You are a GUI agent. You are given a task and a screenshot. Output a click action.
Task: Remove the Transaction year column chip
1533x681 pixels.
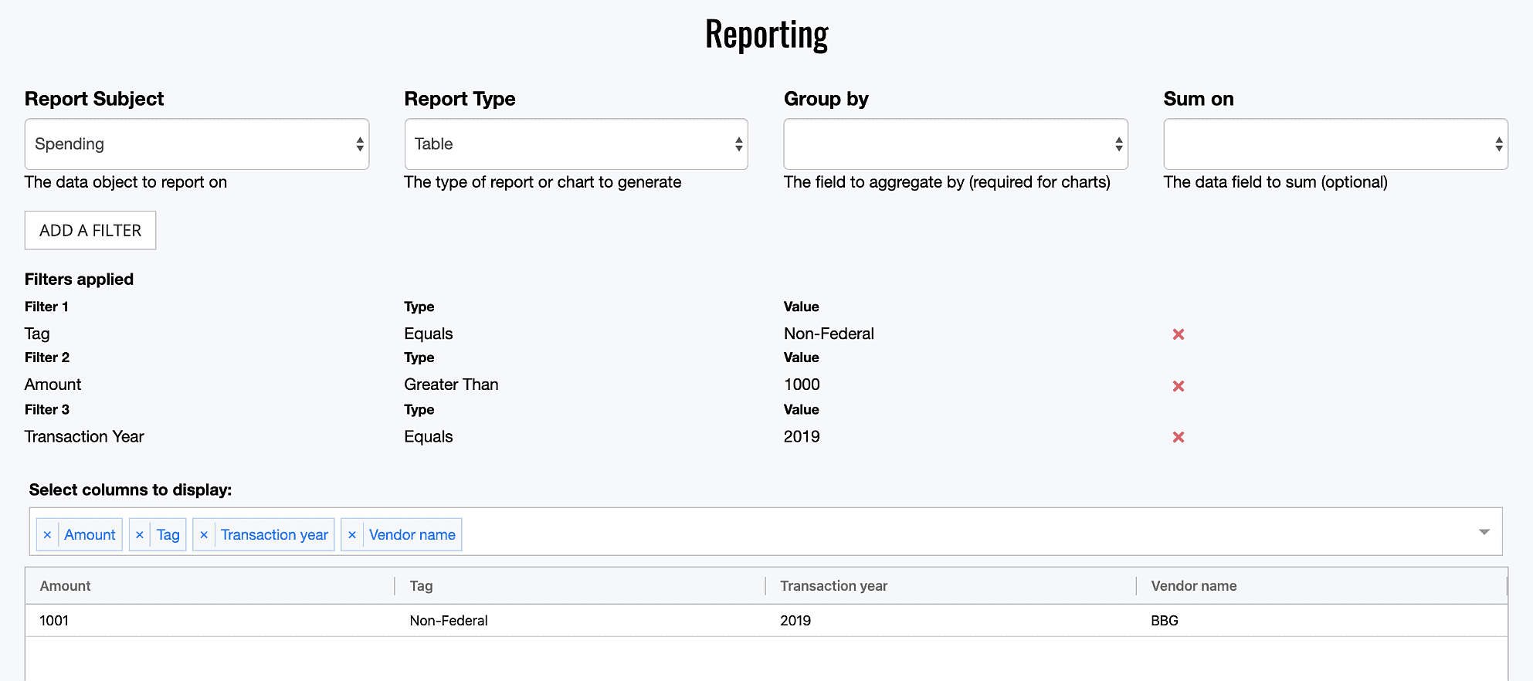204,534
